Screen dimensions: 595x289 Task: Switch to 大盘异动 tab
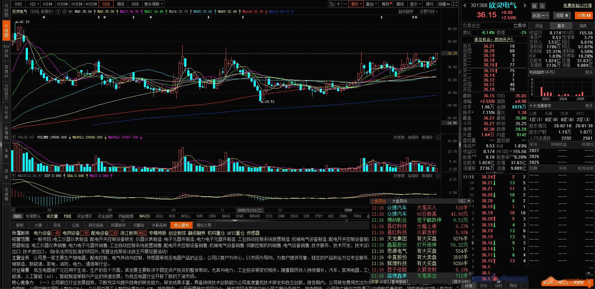point(399,201)
